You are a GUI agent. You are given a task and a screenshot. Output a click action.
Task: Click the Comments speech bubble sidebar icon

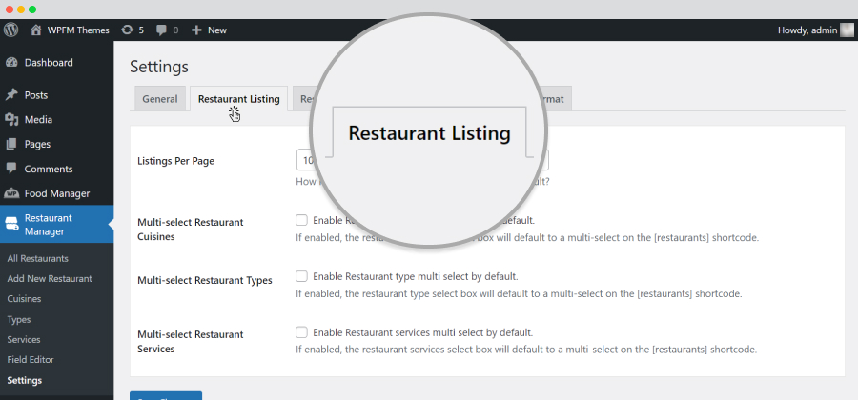point(11,169)
